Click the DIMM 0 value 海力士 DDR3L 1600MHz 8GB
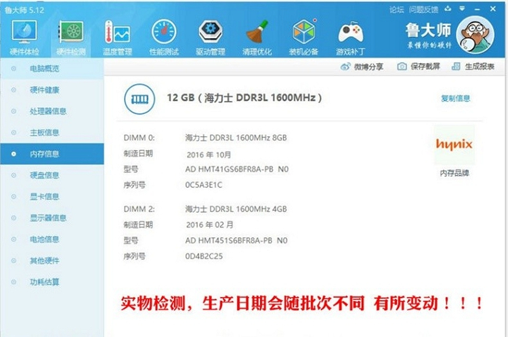The width and height of the screenshot is (508, 337). click(x=236, y=138)
